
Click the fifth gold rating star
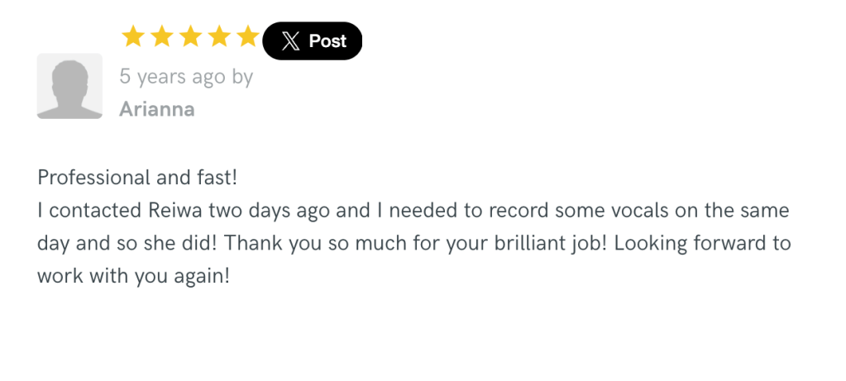(x=247, y=36)
